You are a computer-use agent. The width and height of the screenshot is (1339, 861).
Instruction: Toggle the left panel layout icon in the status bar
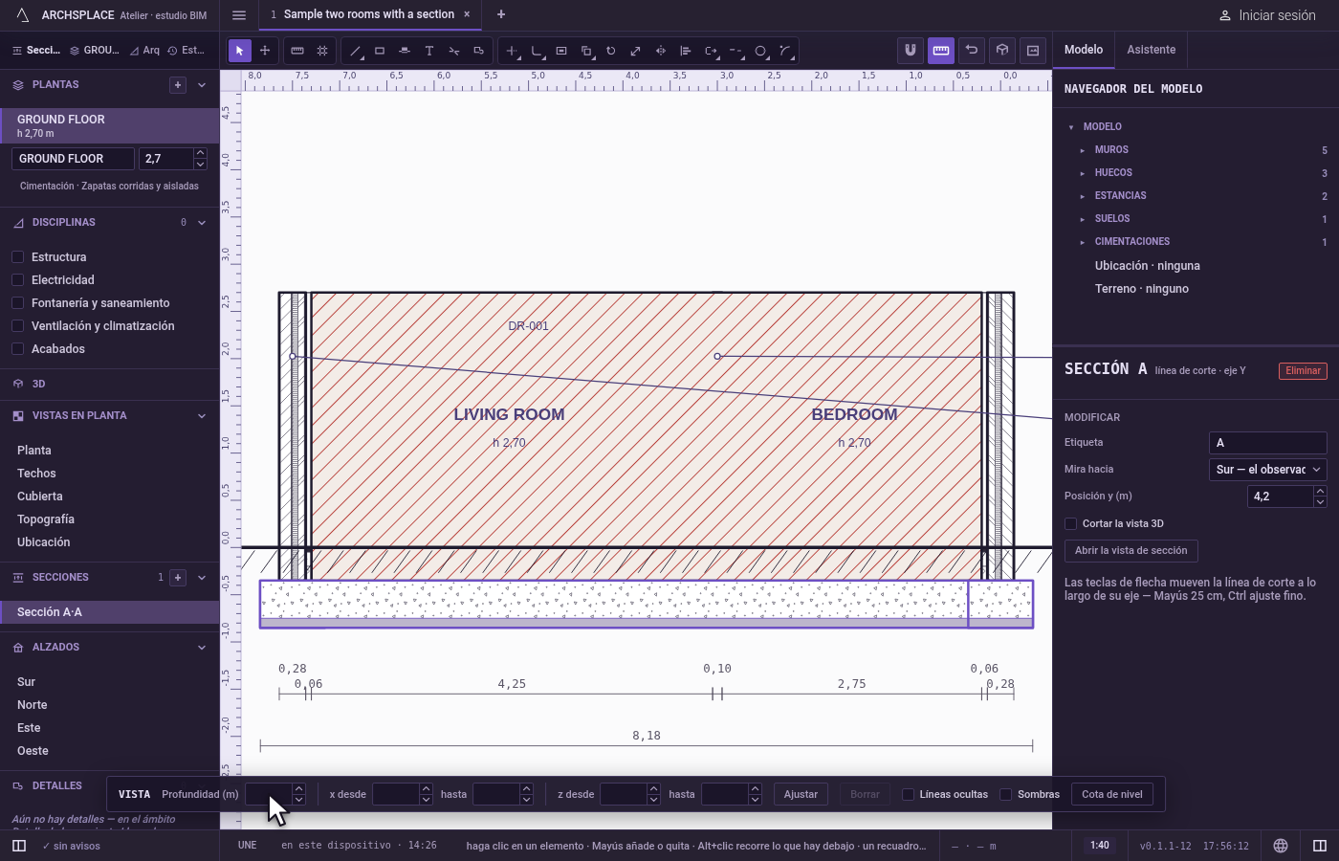pyautogui.click(x=19, y=846)
